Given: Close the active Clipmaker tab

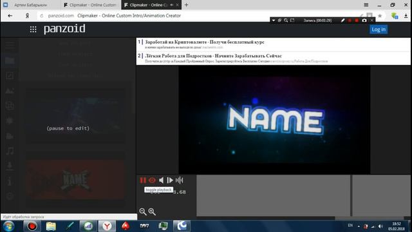Looking at the screenshot, I should coord(178,5).
